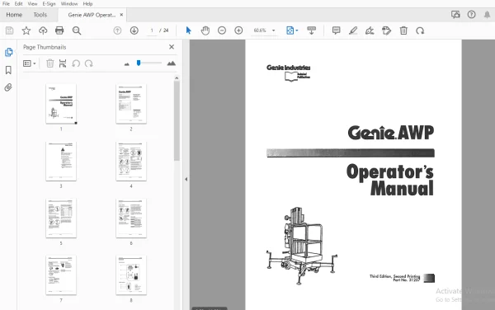Screen dimensions: 495x310
Task: Select the page 6 thumbnail
Action: (131, 218)
